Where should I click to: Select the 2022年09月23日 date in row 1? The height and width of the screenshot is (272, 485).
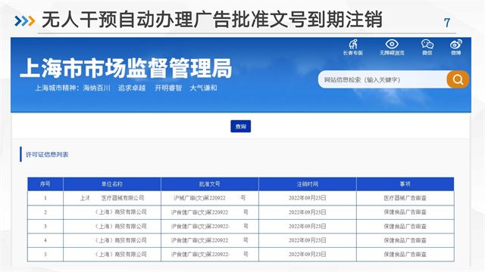tap(308, 198)
